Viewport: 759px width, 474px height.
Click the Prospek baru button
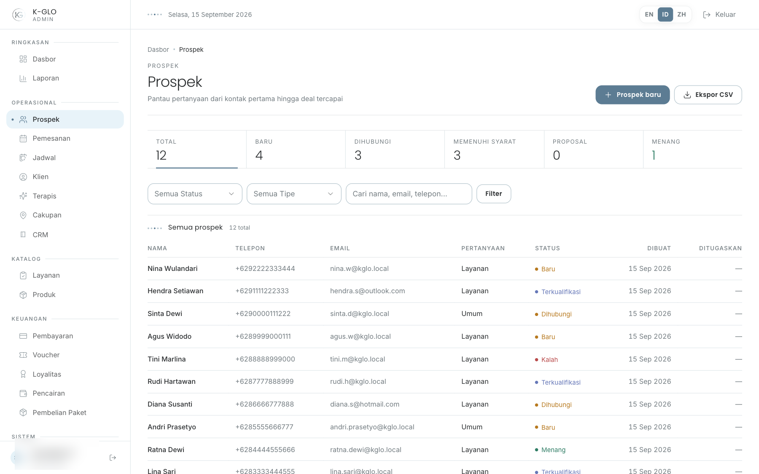click(632, 95)
